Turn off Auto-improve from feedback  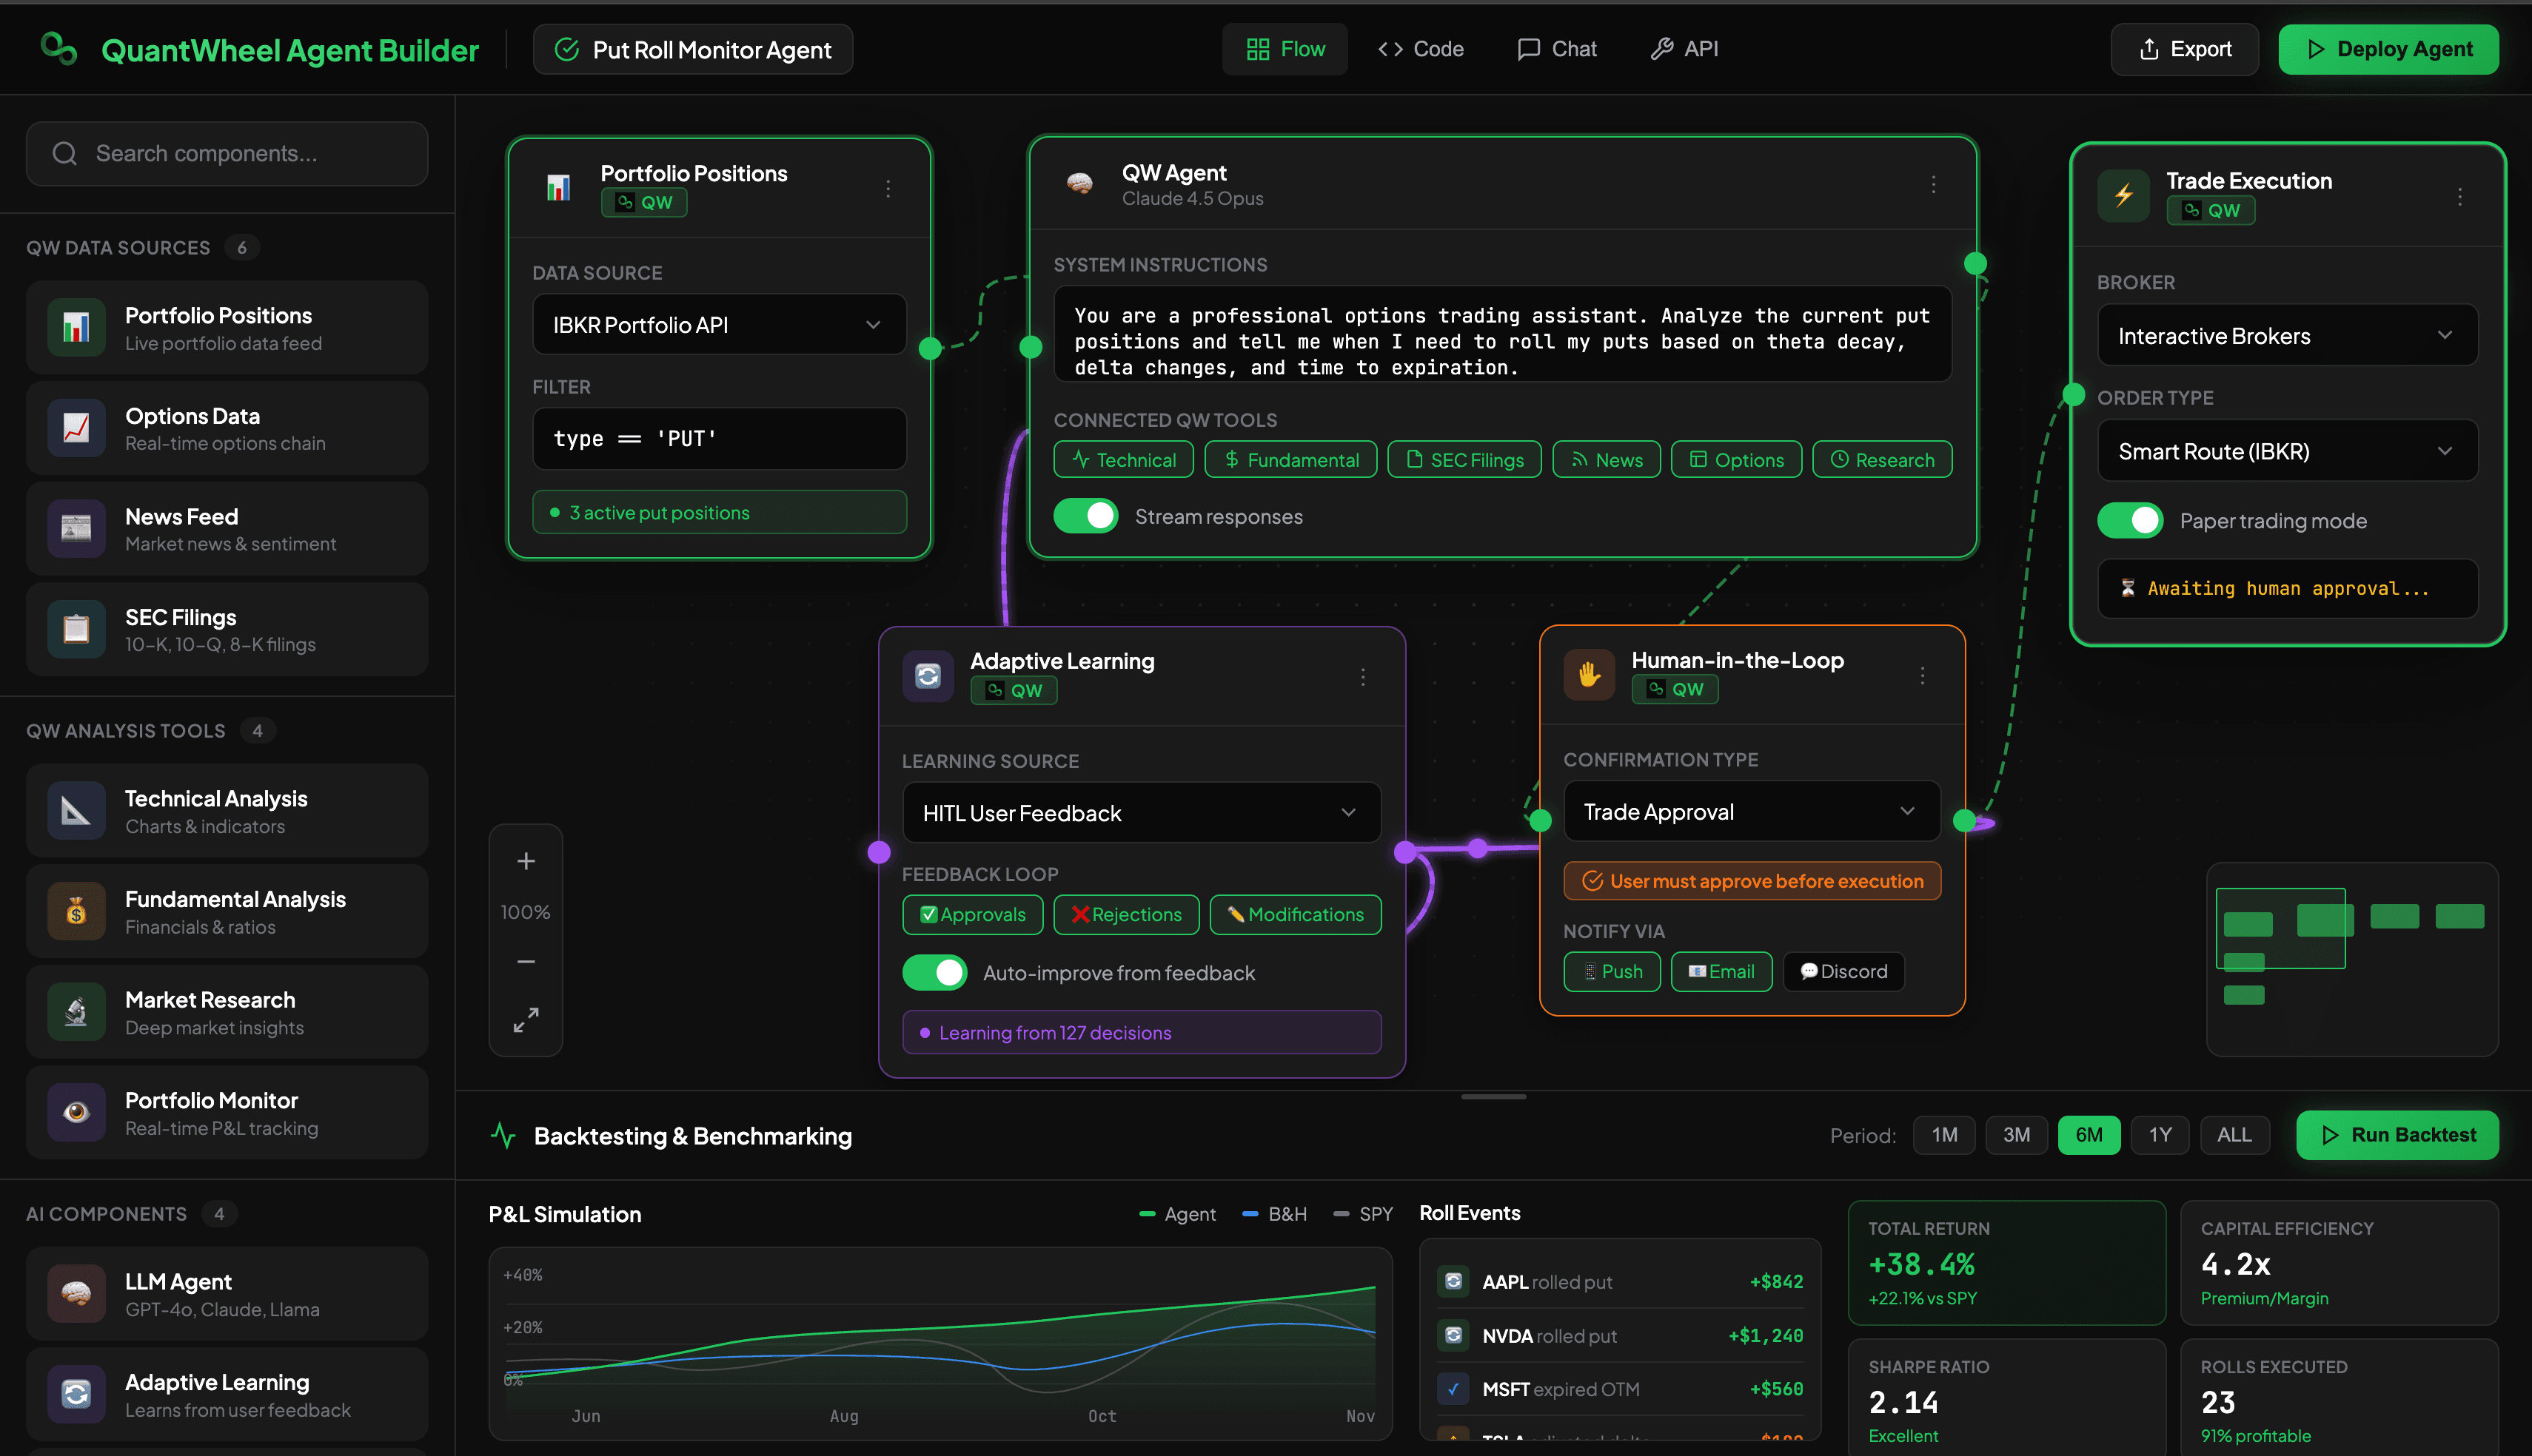tap(934, 972)
